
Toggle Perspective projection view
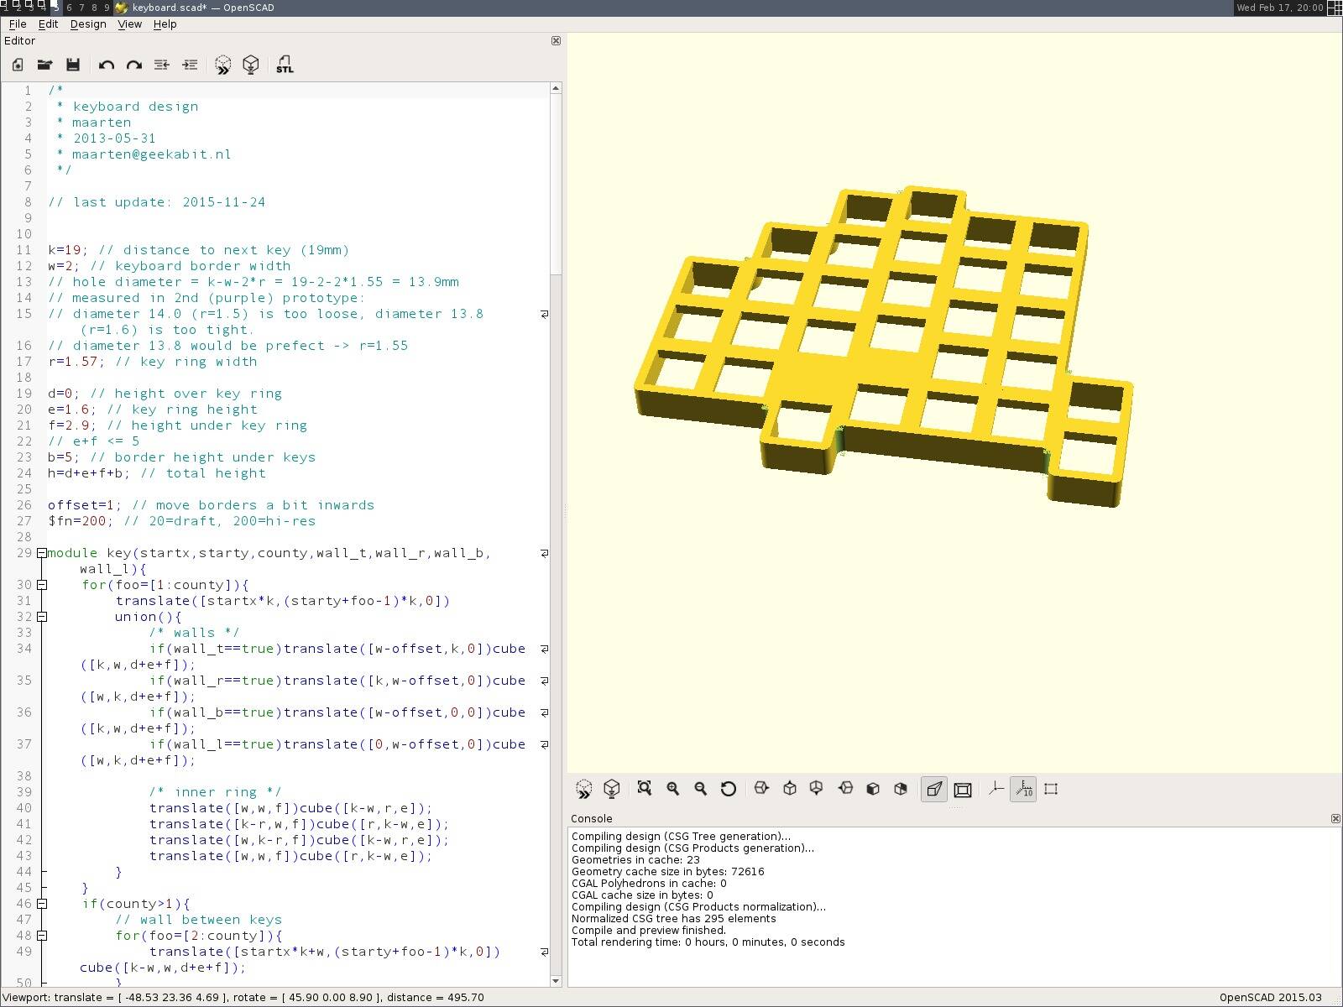(933, 789)
